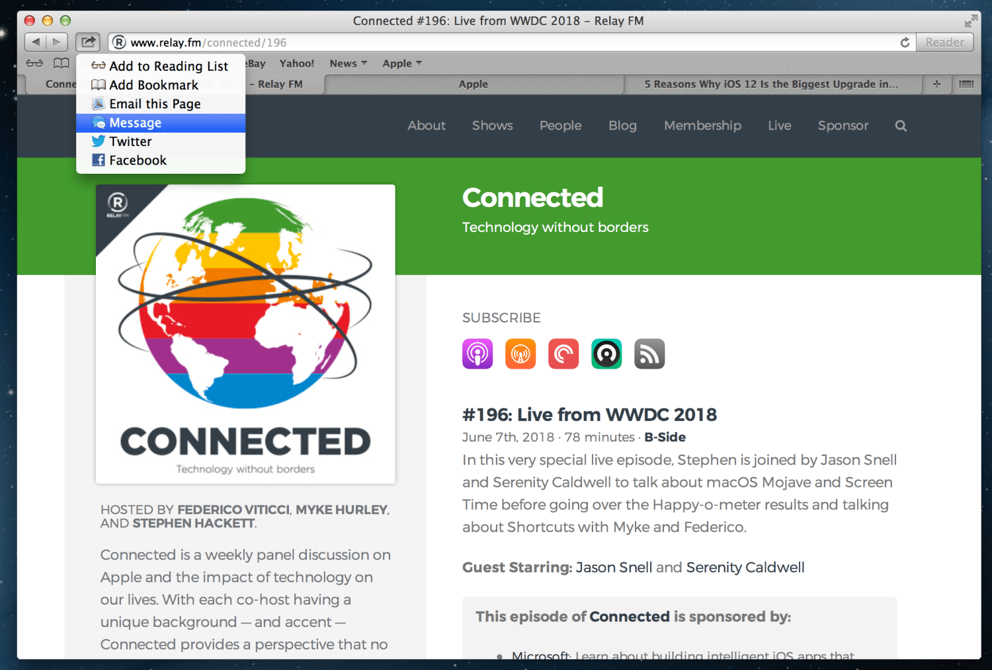Open the gray RSS feed icon
This screenshot has width=992, height=670.
649,354
